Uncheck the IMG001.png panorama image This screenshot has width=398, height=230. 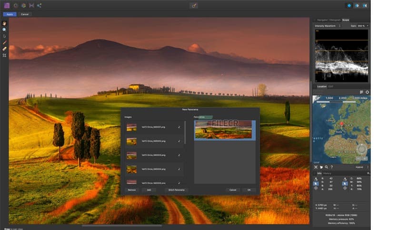coord(179,127)
